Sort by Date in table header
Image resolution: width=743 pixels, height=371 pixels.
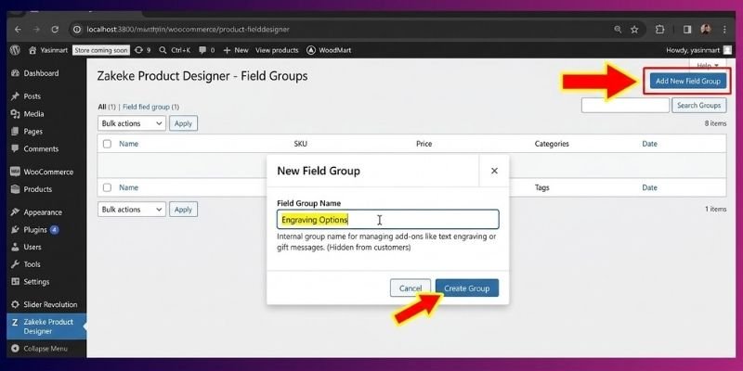point(649,144)
